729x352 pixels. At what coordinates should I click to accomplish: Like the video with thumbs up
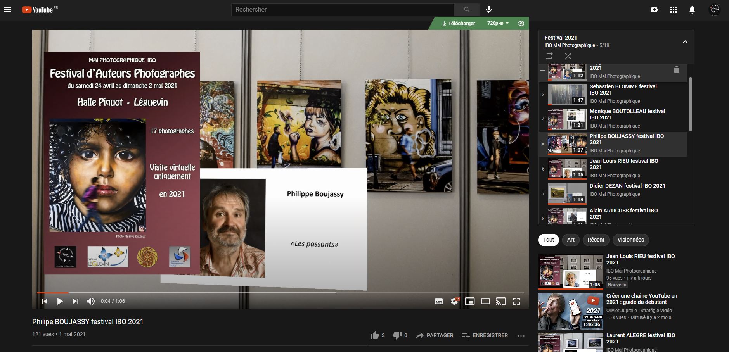[x=375, y=335]
